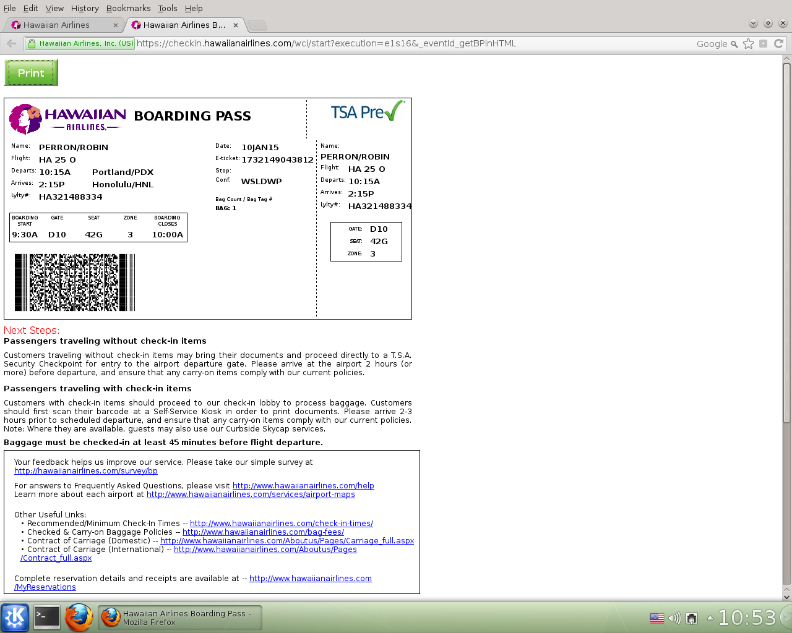Reload the page using the refresh icon
The height and width of the screenshot is (633, 792).
click(779, 43)
